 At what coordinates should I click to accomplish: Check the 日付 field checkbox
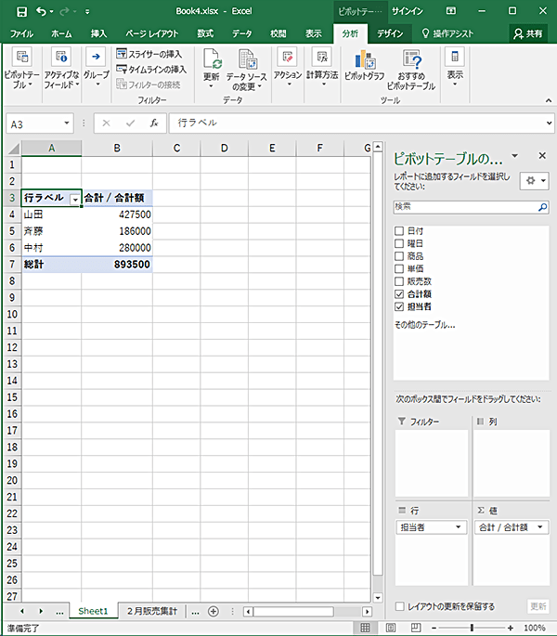(x=399, y=231)
